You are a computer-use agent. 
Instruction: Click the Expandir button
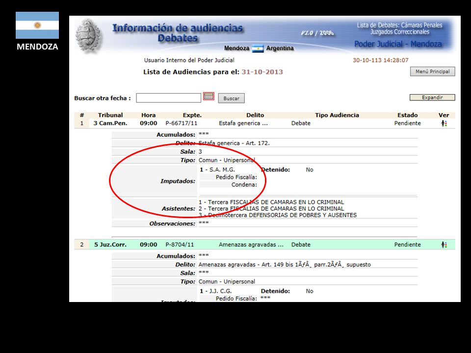tap(432, 97)
